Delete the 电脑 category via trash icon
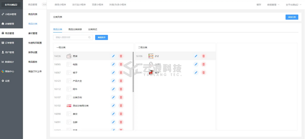 point(121,64)
